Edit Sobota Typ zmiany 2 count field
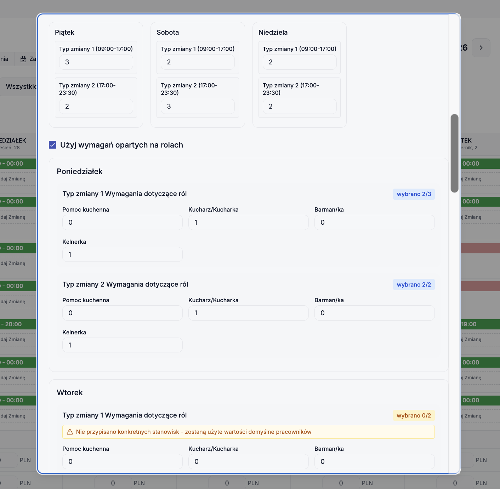The image size is (500, 489). click(x=198, y=106)
